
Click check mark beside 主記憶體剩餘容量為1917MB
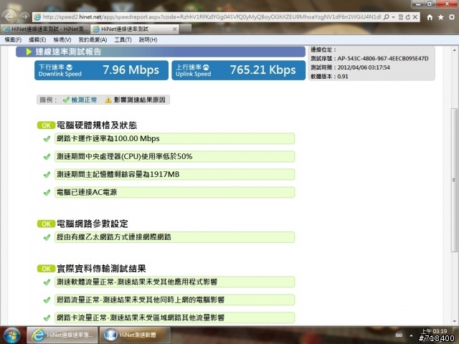coord(47,175)
